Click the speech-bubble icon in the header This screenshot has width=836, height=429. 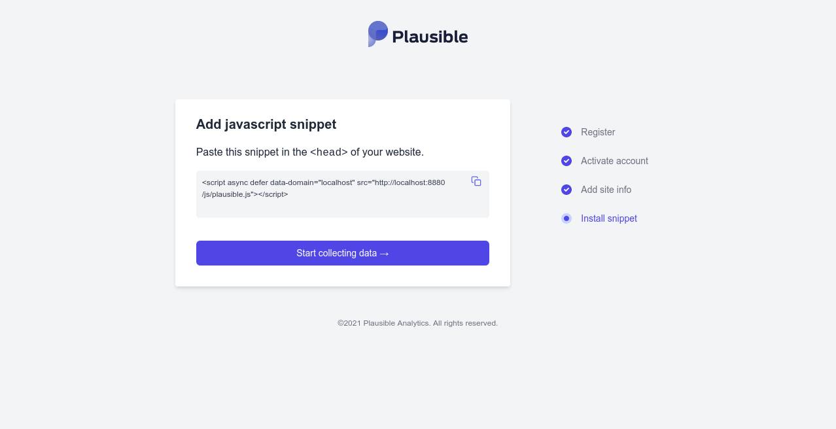click(x=377, y=34)
